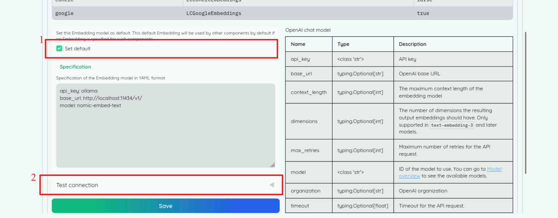Click the text-embedding-3 code snippet
558x218 pixels.
pos(452,125)
